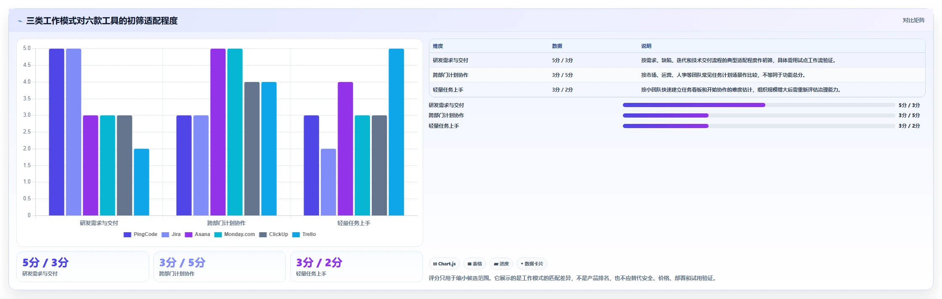The height and width of the screenshot is (299, 942).
Task: Click the description text of the 跨部门计划协作 row
Action: pyautogui.click(x=724, y=75)
